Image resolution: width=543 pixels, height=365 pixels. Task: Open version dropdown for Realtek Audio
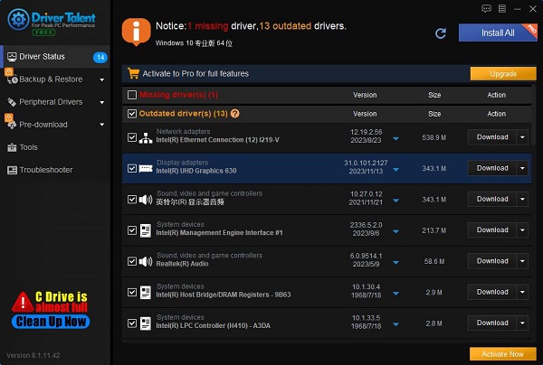coord(395,263)
